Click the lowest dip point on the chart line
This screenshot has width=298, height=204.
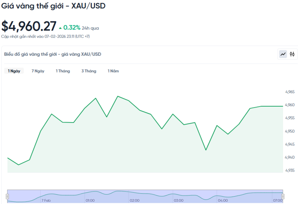(x=18, y=164)
